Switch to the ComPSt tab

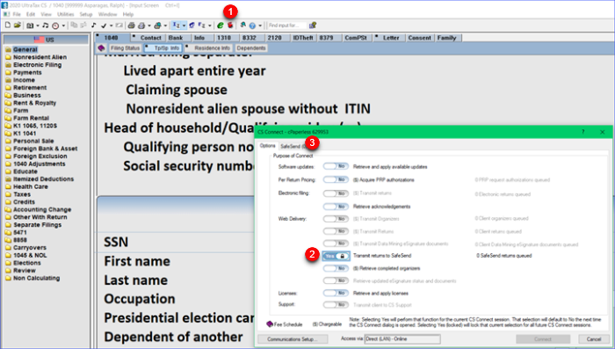(356, 38)
